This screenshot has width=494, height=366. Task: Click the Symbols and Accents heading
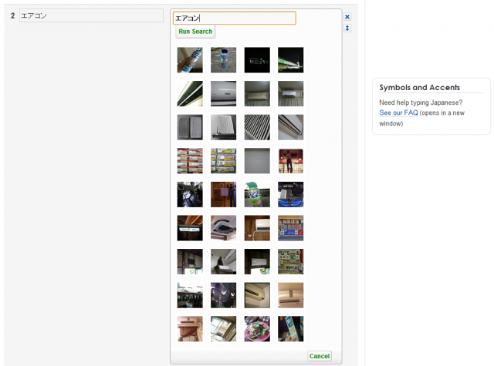point(419,87)
